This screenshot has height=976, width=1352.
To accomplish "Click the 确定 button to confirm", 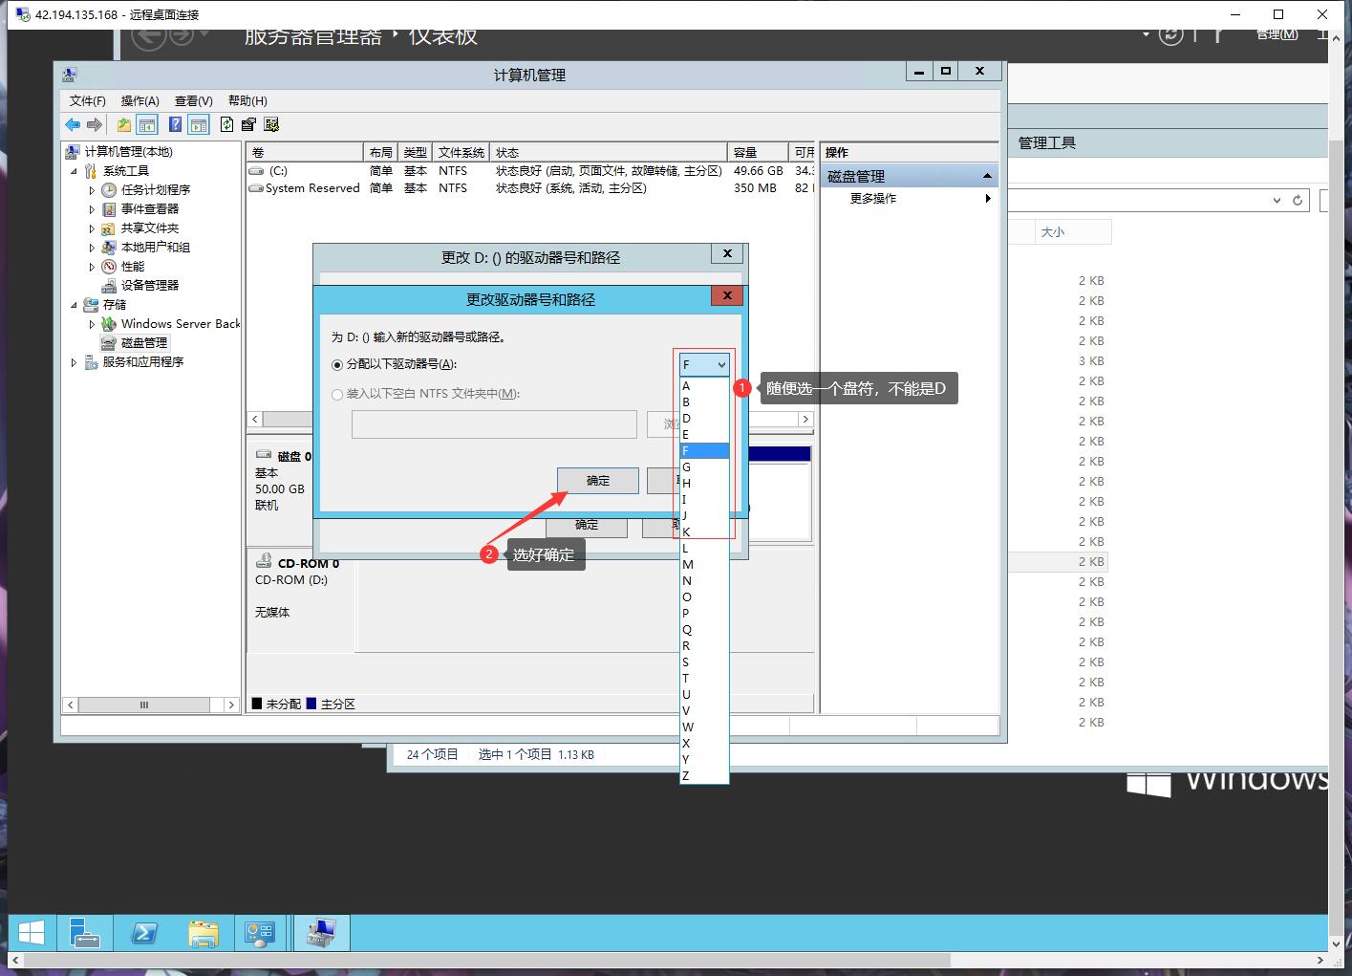I will coord(597,480).
